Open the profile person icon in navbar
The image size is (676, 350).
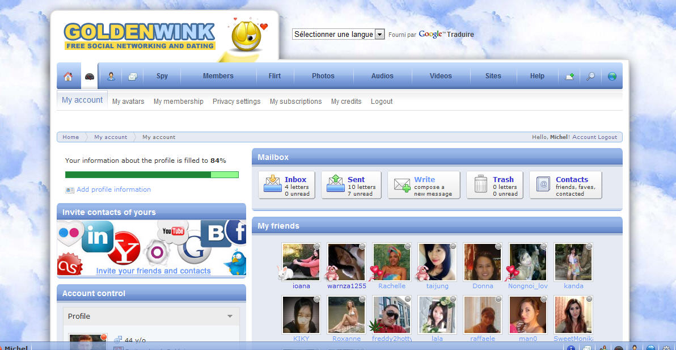pyautogui.click(x=111, y=76)
